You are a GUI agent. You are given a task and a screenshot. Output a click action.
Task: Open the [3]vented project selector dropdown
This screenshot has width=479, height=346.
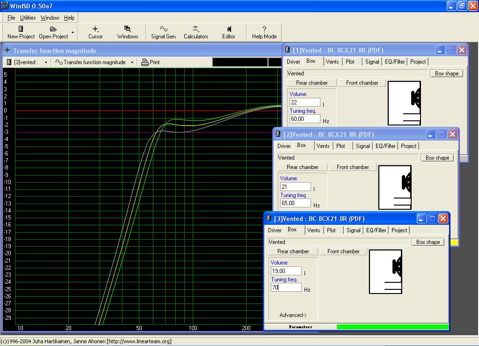tap(46, 62)
